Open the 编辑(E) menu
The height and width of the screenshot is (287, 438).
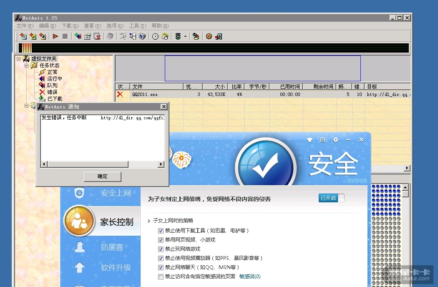click(48, 26)
